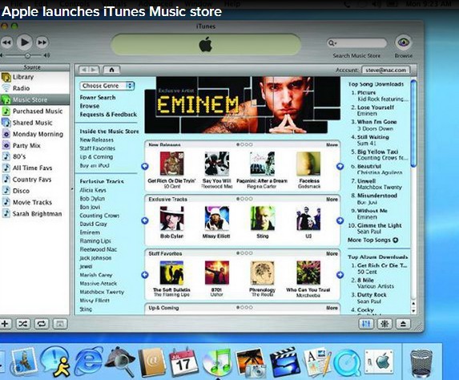Toggle the repeat button
The image size is (459, 380).
(42, 324)
